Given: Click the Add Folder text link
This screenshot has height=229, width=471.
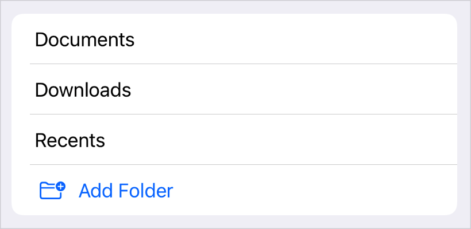Looking at the screenshot, I should coord(126,191).
